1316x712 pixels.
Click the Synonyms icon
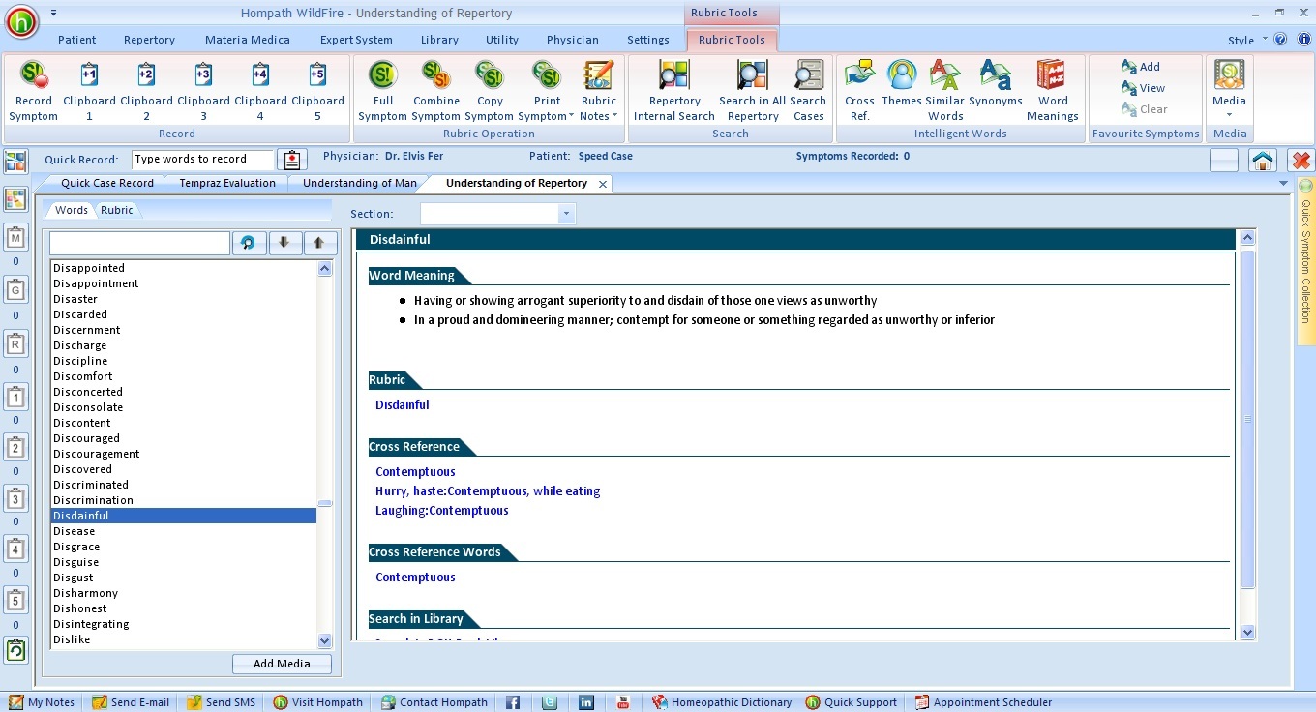pos(996,83)
